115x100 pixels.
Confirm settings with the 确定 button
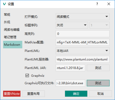tap(76, 94)
